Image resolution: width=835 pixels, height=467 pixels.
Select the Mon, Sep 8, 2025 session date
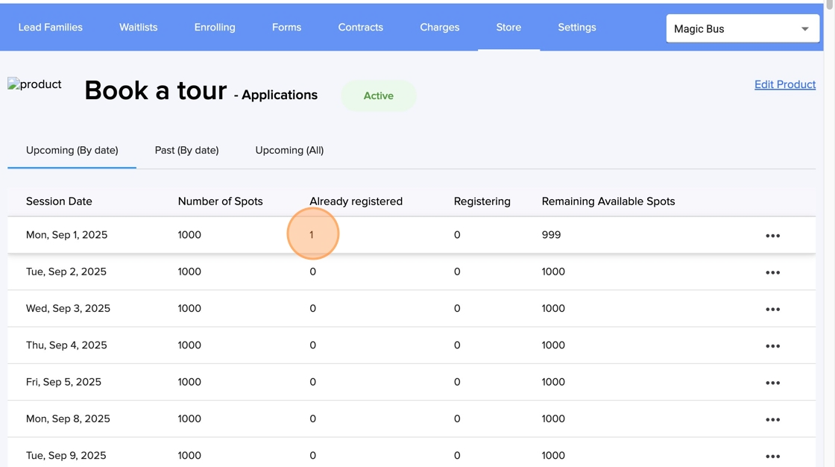click(68, 419)
